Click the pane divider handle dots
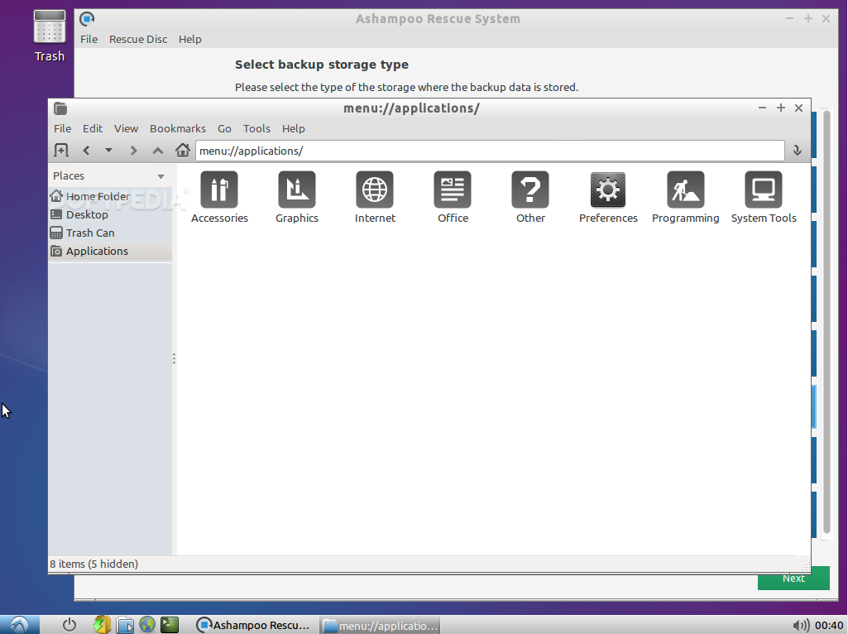The image size is (848, 634). tap(174, 358)
